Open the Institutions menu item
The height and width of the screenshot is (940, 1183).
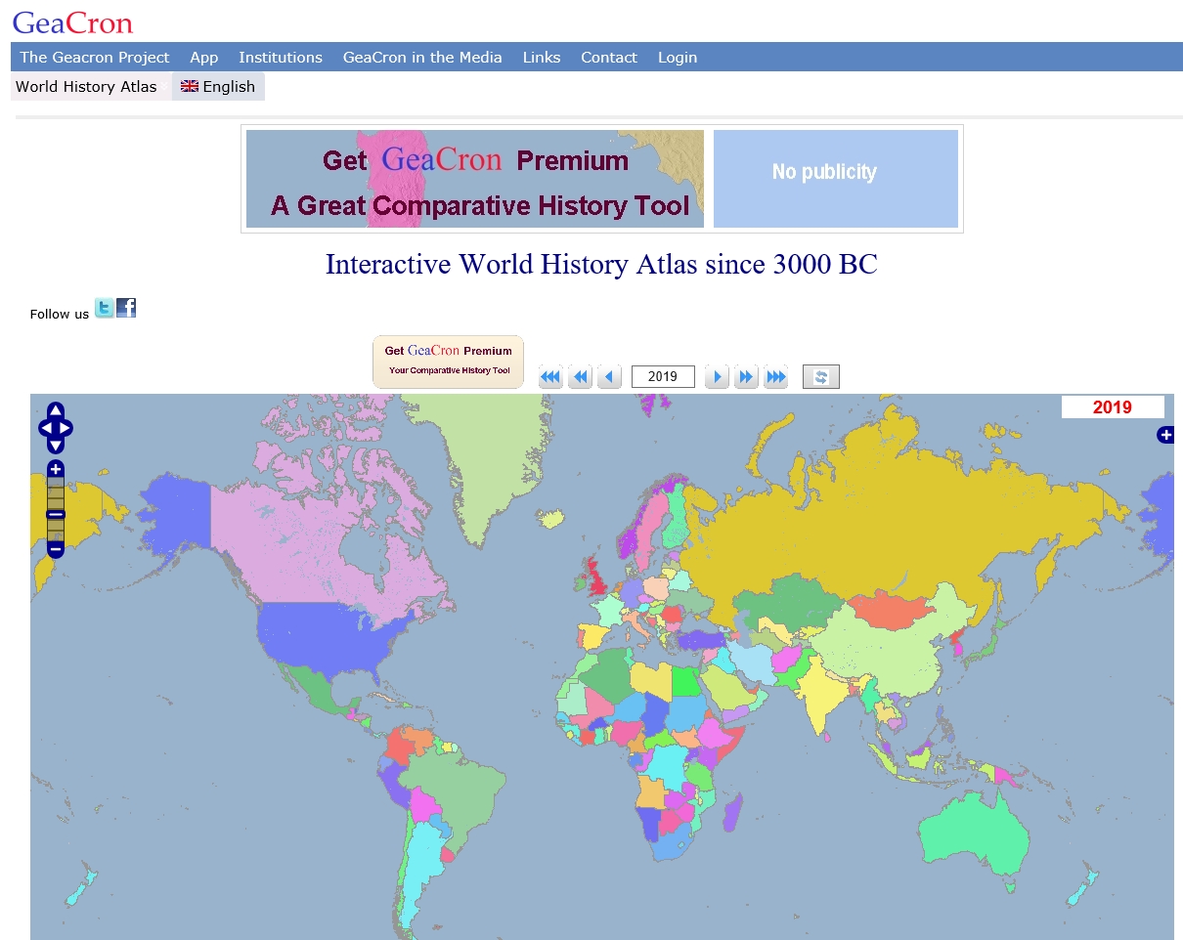[281, 58]
